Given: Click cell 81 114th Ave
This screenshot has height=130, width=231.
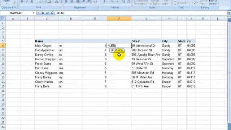Looking at the screenshot, I should (x=146, y=86).
